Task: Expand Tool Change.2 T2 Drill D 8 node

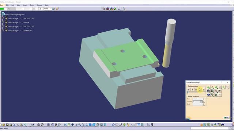Action: tap(3, 22)
